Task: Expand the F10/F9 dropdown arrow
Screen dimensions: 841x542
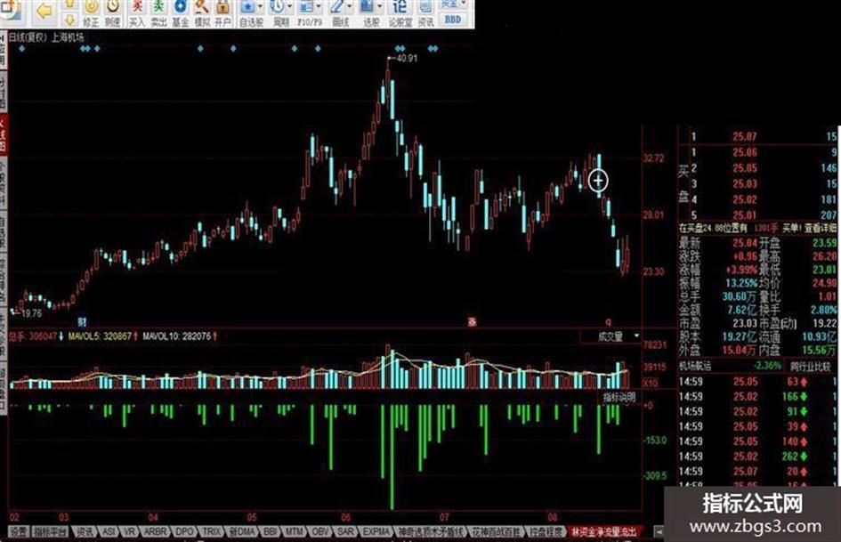Action: [319, 7]
